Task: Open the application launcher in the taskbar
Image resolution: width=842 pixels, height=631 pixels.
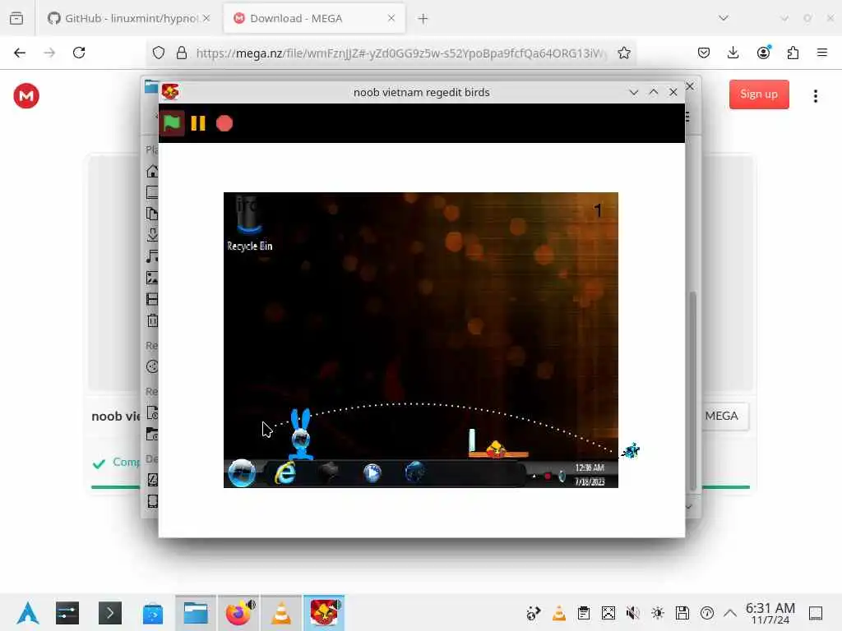Action: (x=28, y=613)
